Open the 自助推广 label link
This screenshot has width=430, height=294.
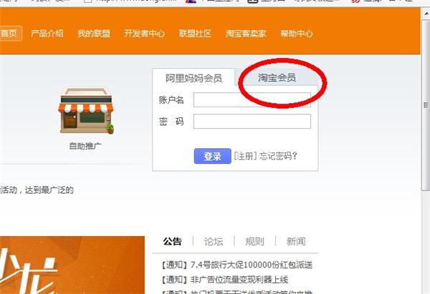point(85,146)
